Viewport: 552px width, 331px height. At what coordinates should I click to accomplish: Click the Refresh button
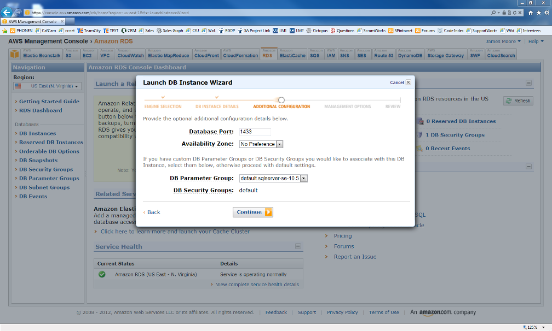click(518, 101)
